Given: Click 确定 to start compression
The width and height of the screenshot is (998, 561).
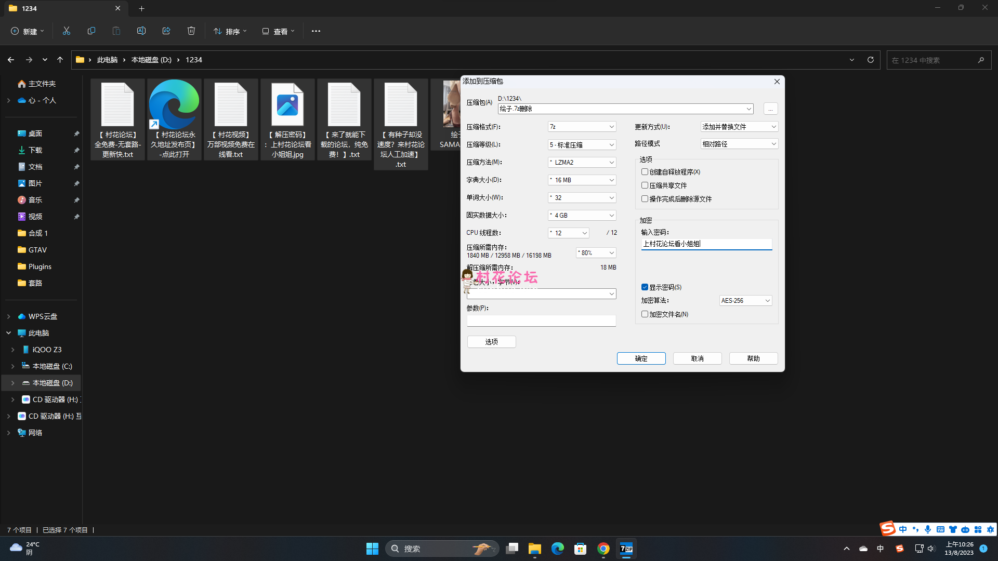Looking at the screenshot, I should click(641, 358).
